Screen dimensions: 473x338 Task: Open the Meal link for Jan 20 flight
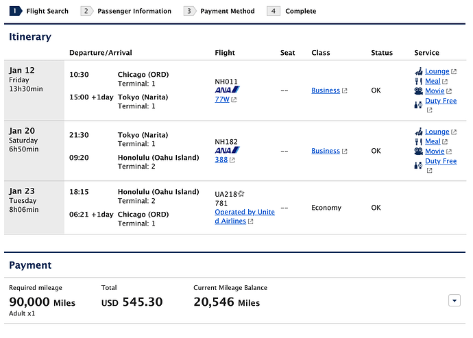(x=433, y=141)
